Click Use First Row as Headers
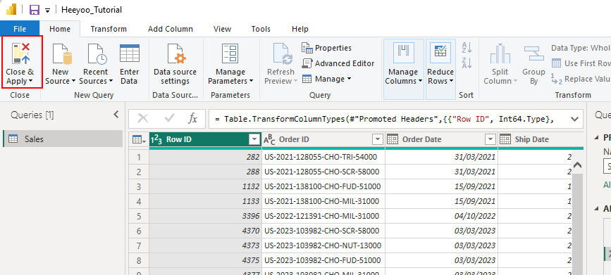Image resolution: width=611 pixels, height=275 pixels. (581, 63)
